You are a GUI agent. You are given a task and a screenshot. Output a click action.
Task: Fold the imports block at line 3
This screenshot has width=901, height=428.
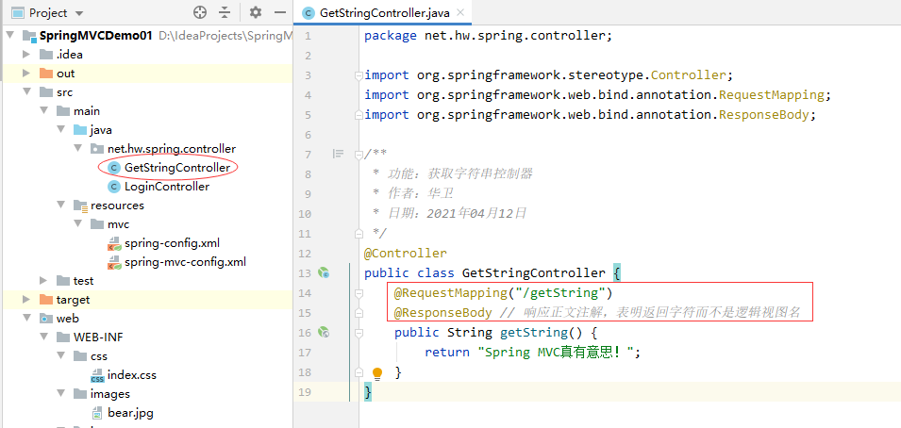[x=359, y=75]
